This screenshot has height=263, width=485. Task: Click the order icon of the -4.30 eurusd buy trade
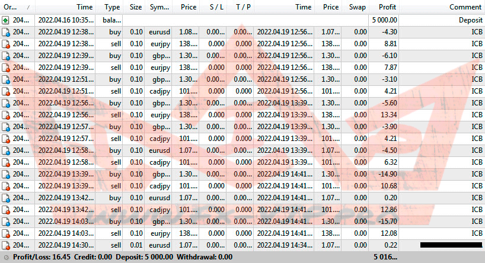click(x=6, y=31)
